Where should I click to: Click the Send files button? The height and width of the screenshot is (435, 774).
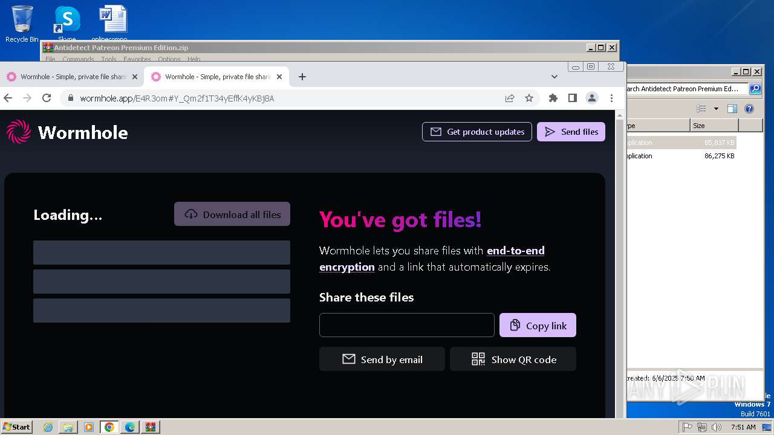[571, 132]
